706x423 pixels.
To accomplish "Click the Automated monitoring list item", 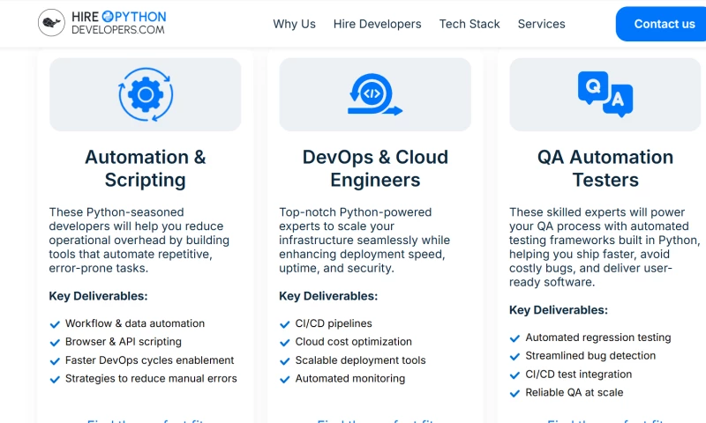I will [350, 379].
